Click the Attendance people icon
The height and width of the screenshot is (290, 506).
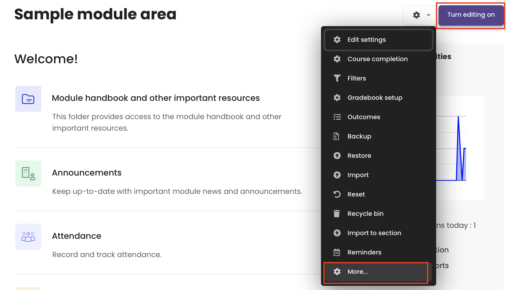[x=28, y=237]
